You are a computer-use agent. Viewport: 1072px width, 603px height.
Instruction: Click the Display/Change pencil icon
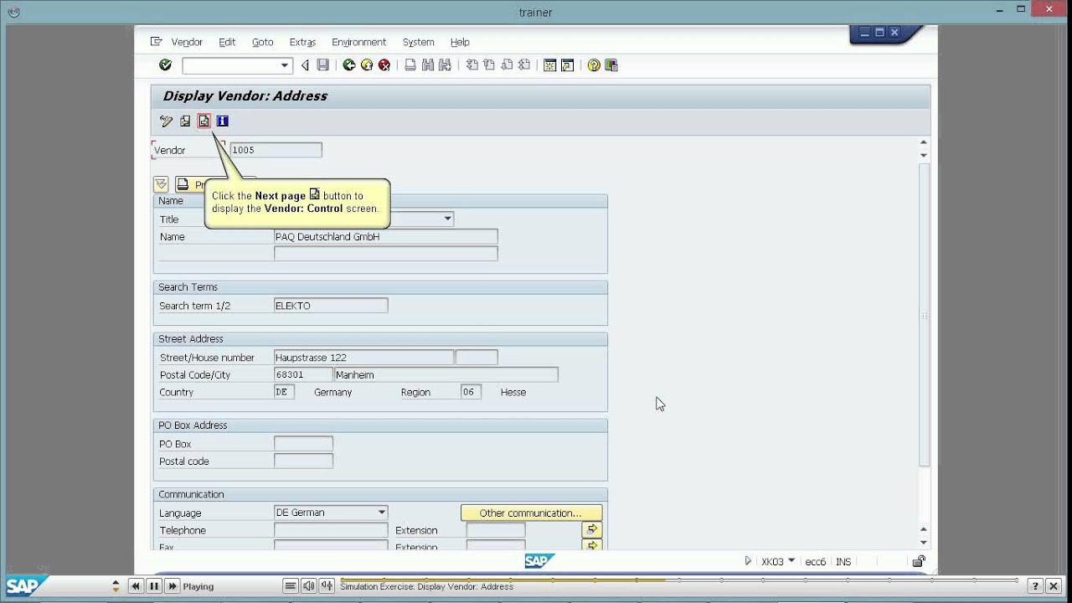[166, 121]
